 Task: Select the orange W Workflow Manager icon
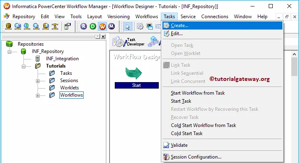(102, 26)
